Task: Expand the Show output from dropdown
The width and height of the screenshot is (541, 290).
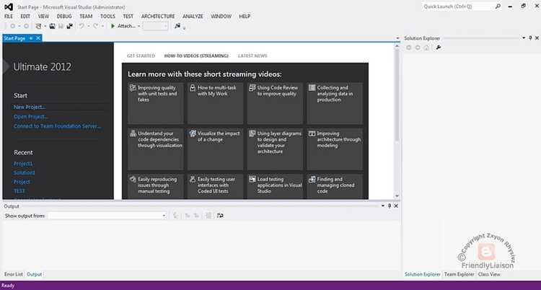Action: 164,216
